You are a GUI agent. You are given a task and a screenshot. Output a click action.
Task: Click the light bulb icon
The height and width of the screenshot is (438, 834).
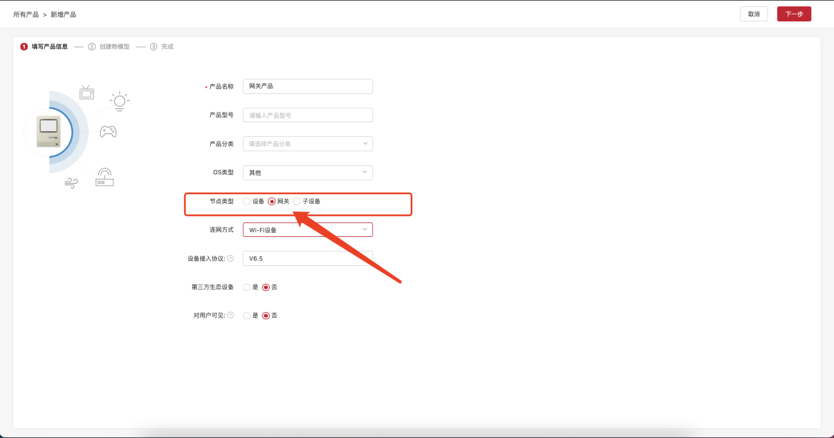coord(120,101)
